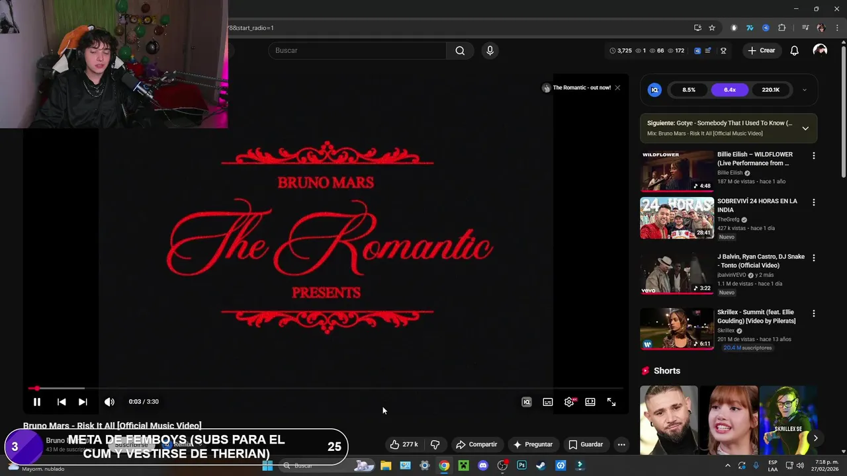Skip to next video in player
The image size is (847, 476).
click(x=83, y=402)
